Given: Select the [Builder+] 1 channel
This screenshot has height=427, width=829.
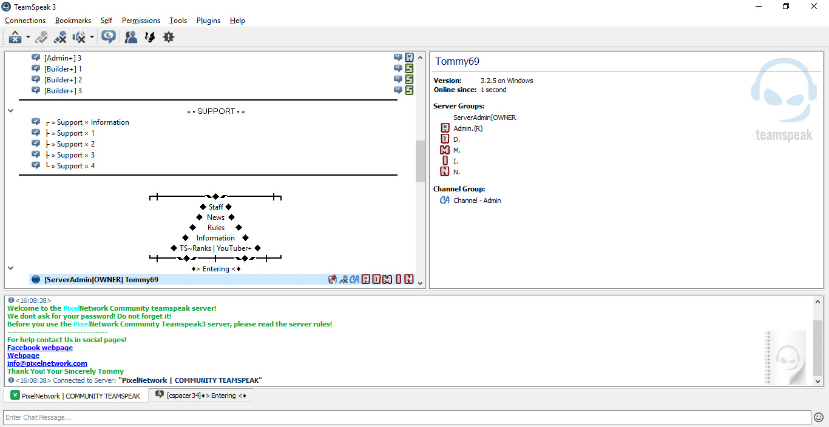Looking at the screenshot, I should coord(63,69).
